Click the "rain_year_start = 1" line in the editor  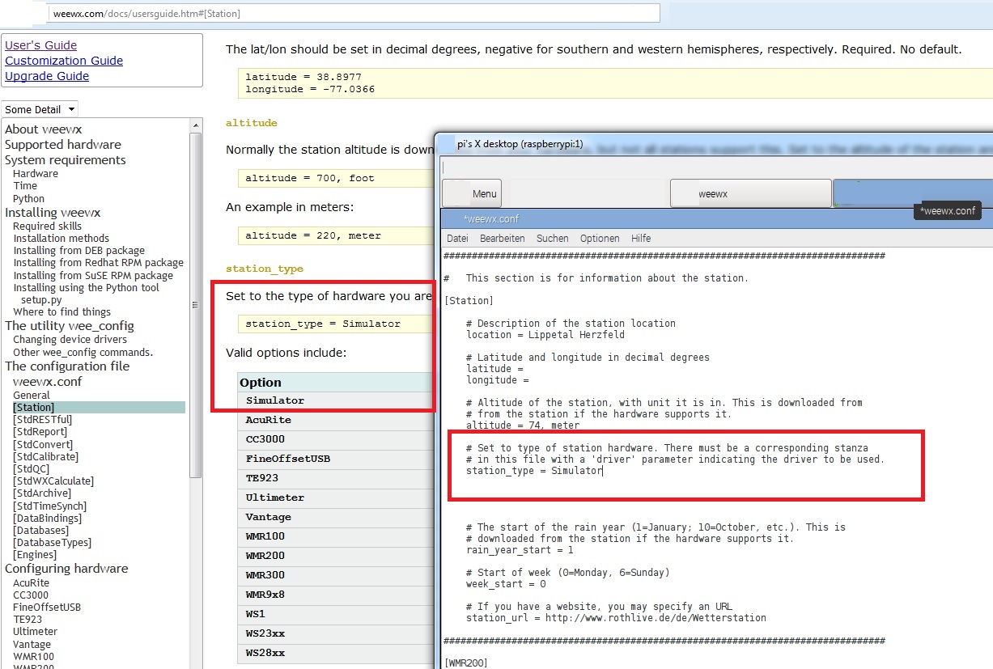click(x=520, y=549)
